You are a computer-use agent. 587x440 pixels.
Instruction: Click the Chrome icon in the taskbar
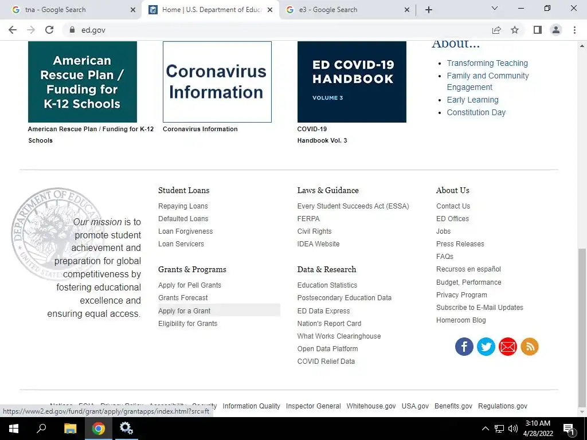pos(99,429)
